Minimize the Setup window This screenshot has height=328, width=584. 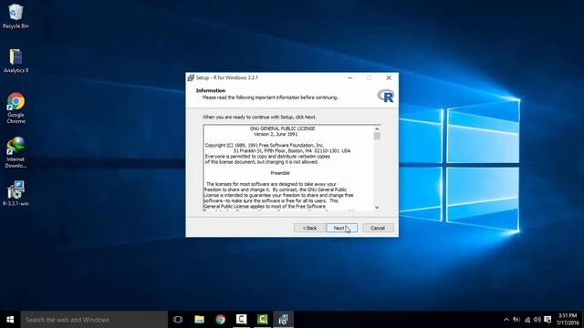tap(349, 77)
